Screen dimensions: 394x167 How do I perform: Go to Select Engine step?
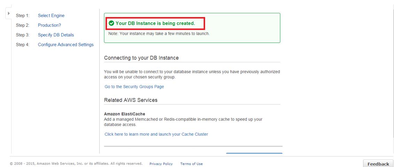coord(51,16)
